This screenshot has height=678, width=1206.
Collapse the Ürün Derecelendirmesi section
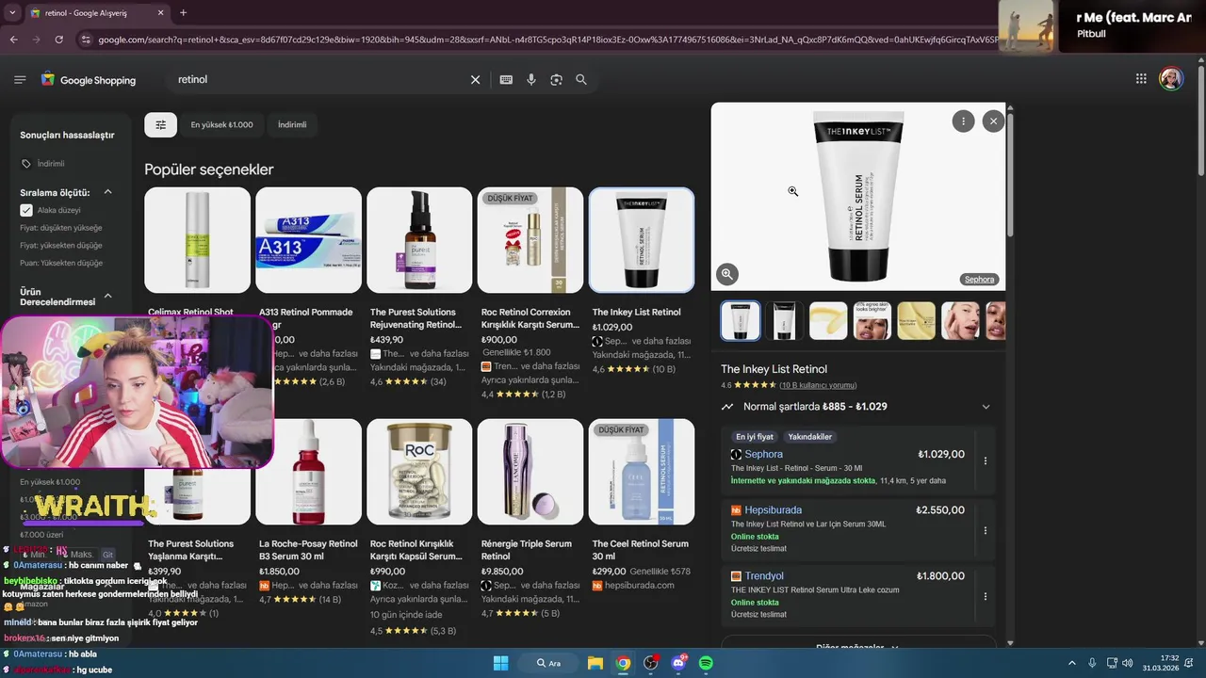107,296
